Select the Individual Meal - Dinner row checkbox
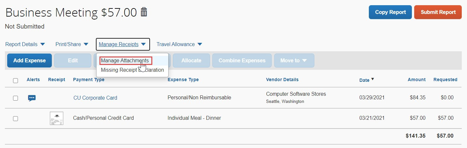467x148 pixels. point(16,118)
